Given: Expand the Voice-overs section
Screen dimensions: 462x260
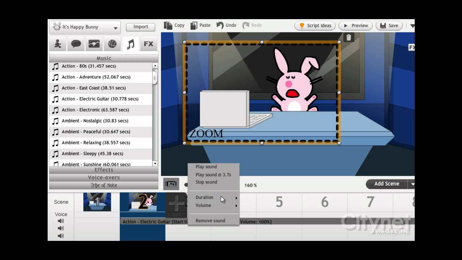Looking at the screenshot, I should pos(104,178).
